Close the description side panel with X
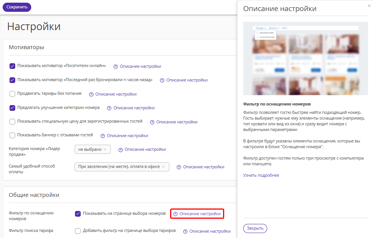The height and width of the screenshot is (238, 373). coord(369,6)
